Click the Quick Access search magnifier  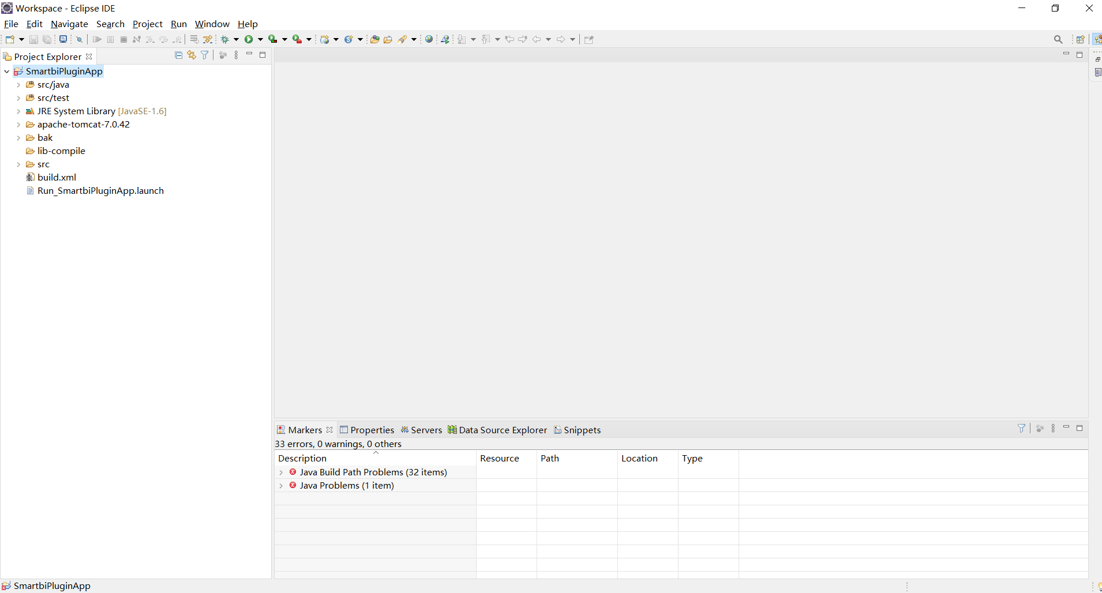(1058, 39)
